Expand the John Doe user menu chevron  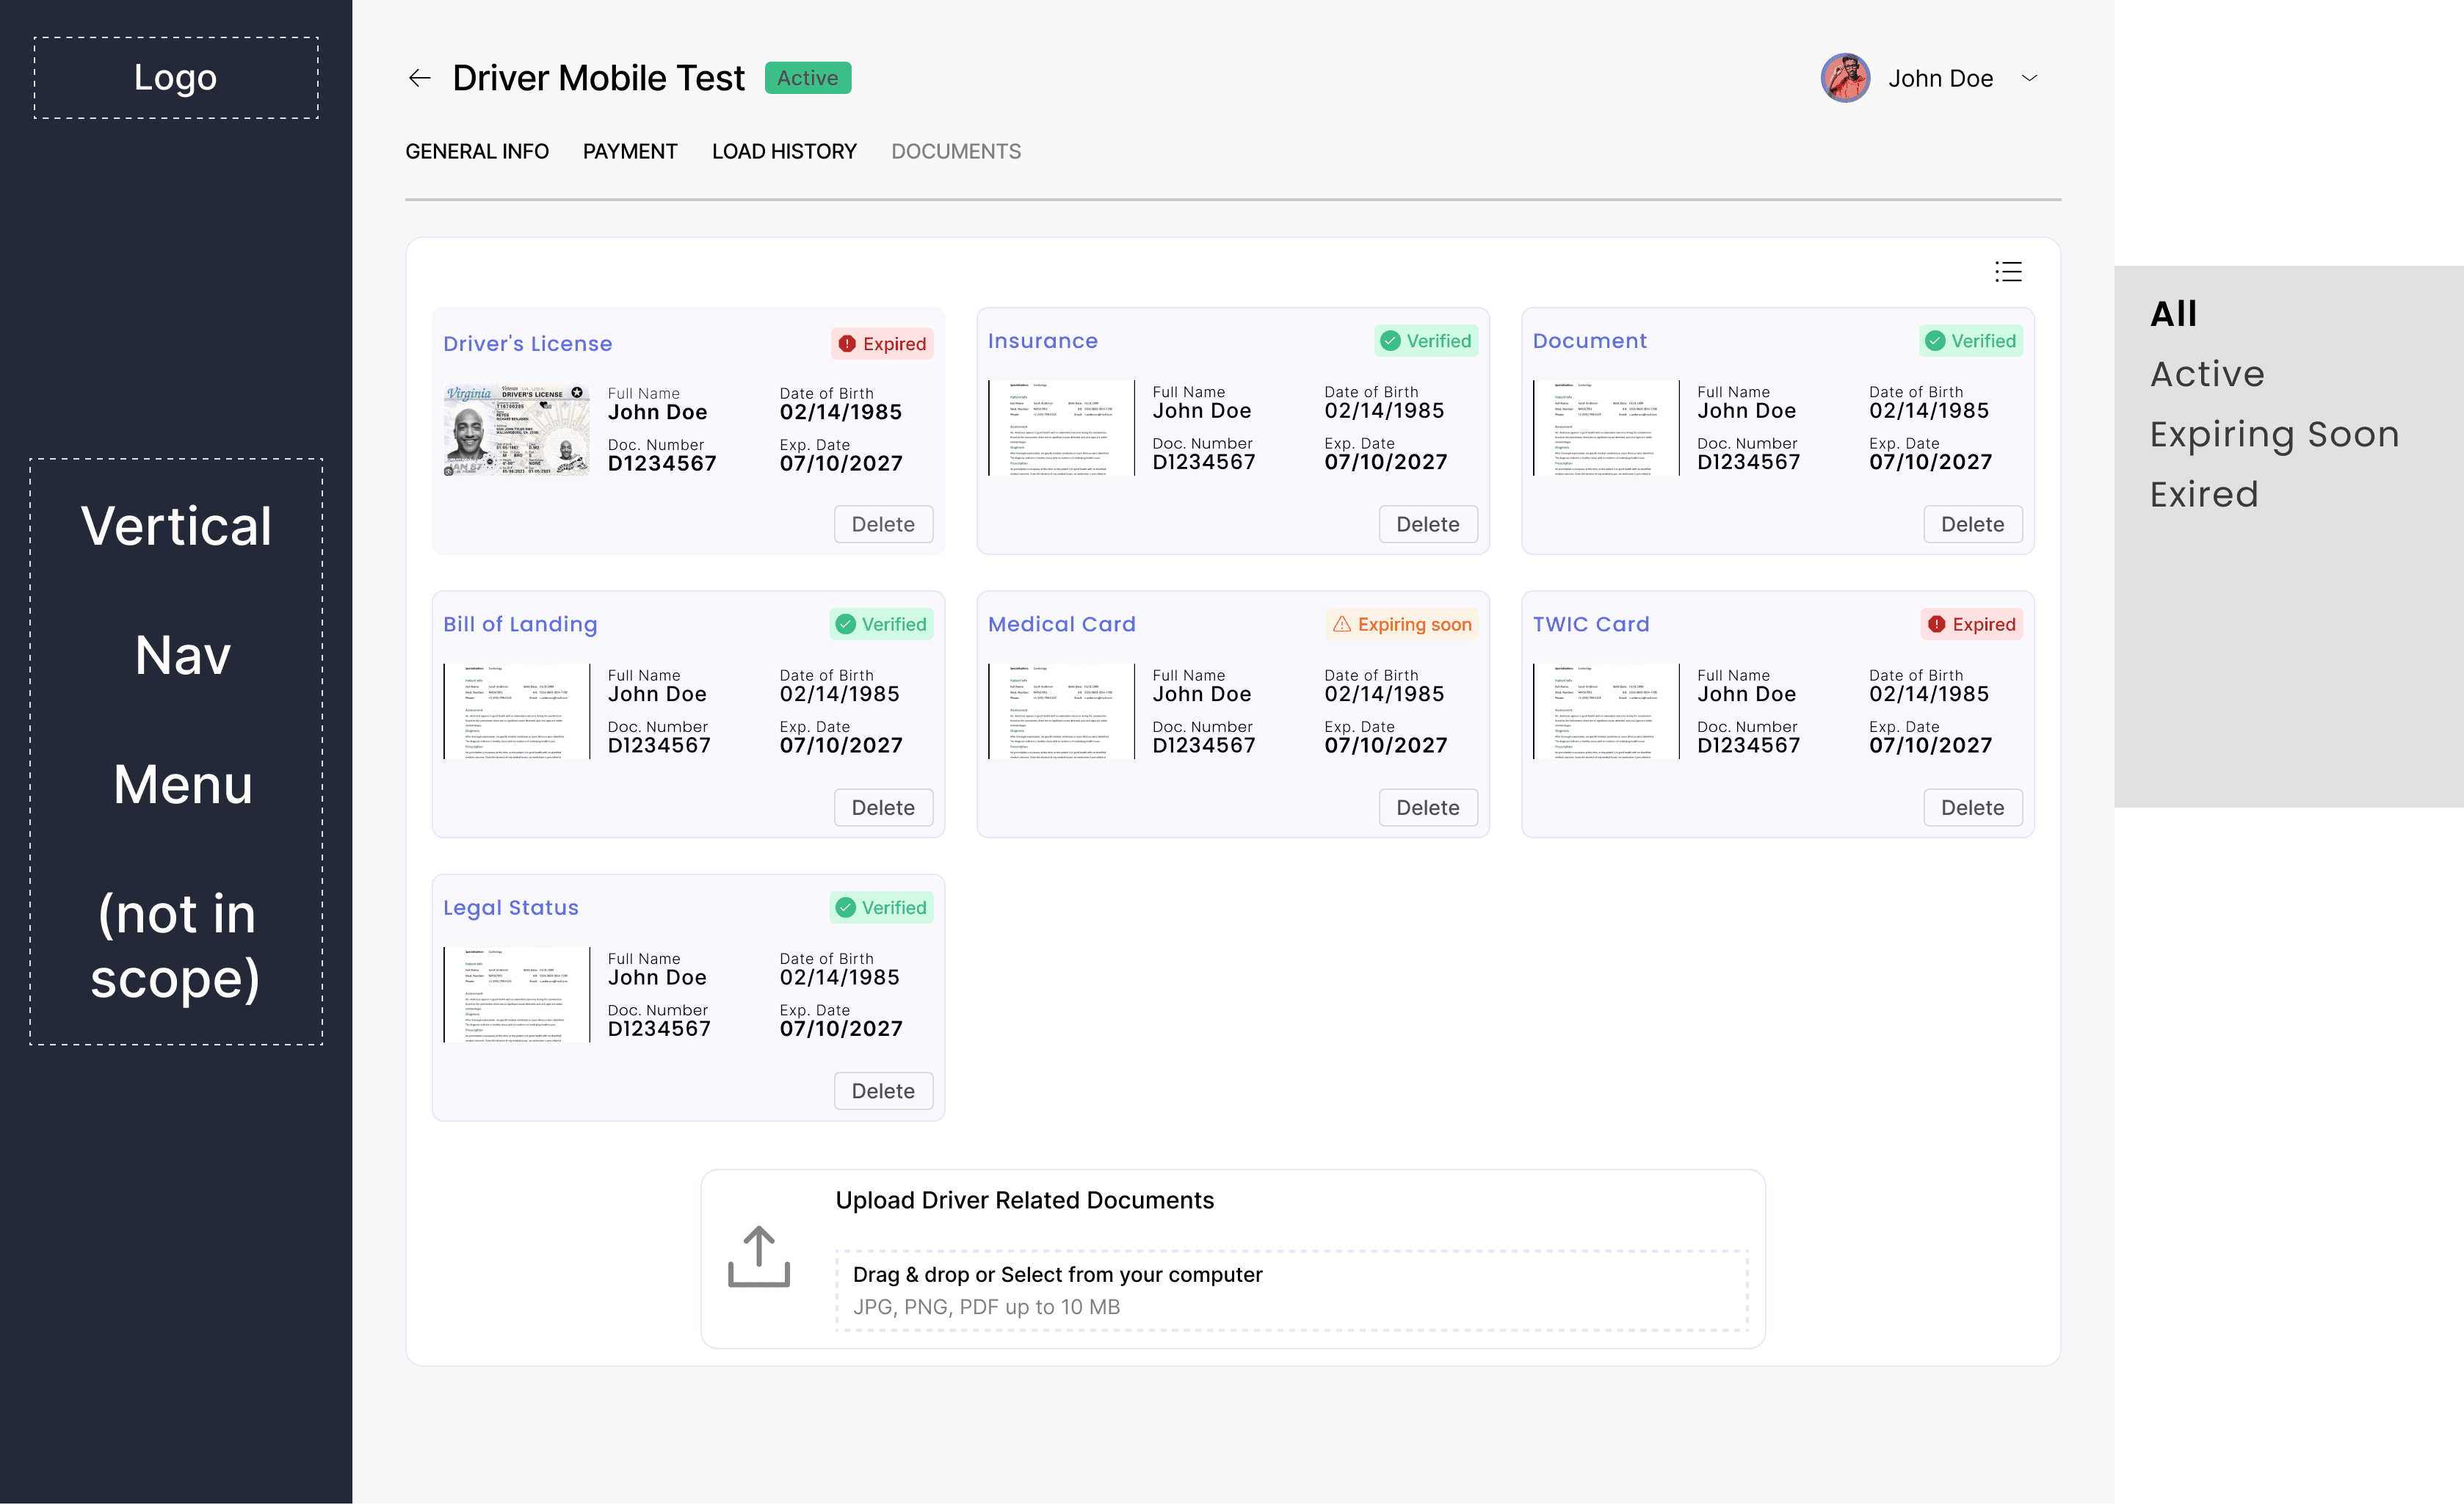click(2029, 78)
